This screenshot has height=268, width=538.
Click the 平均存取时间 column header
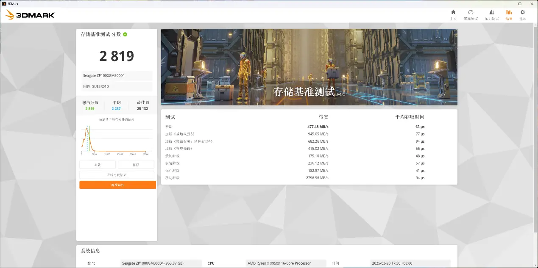coord(410,117)
